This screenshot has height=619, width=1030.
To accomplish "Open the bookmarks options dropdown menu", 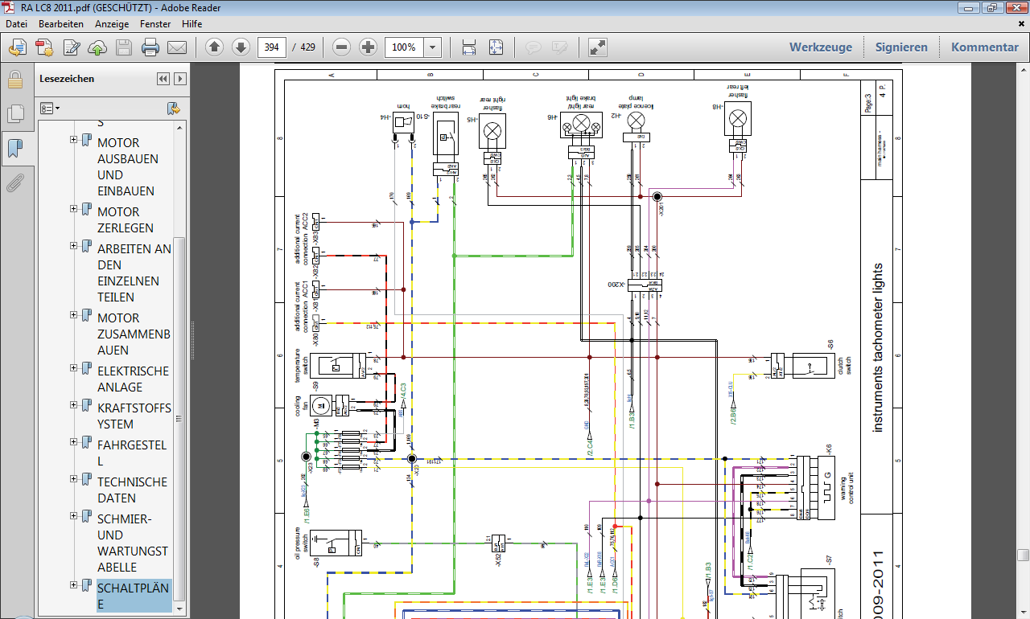I will (x=51, y=108).
